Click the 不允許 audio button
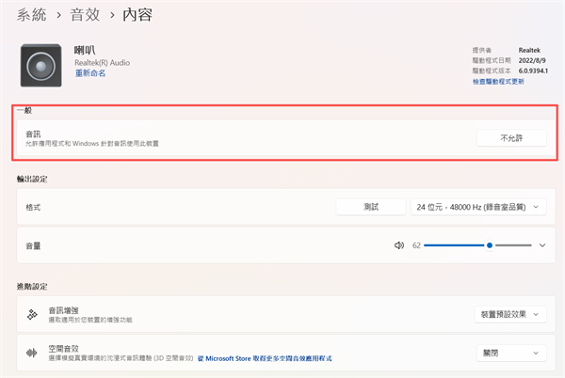 (510, 138)
